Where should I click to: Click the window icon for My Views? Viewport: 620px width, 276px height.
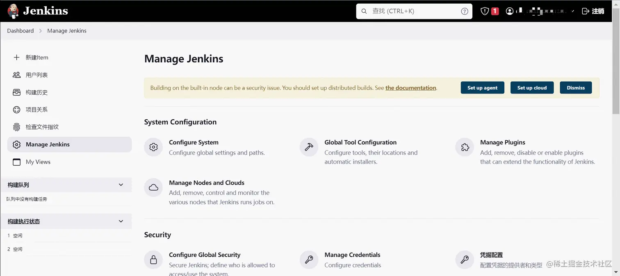point(16,162)
